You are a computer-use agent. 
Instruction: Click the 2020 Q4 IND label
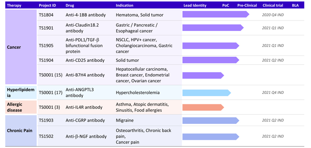coord(273,15)
